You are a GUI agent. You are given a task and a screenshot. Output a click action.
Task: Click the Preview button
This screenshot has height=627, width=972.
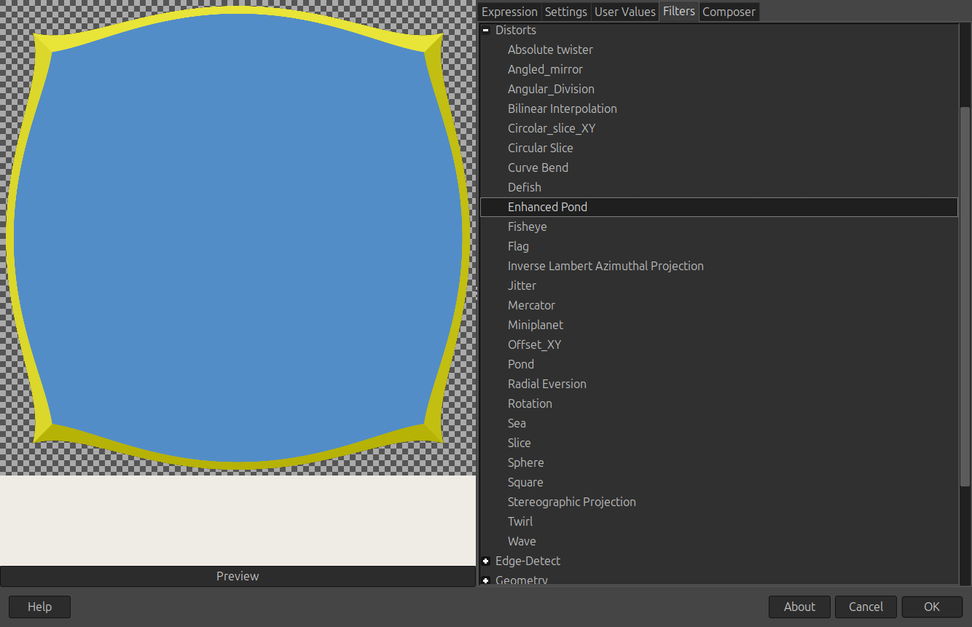238,576
